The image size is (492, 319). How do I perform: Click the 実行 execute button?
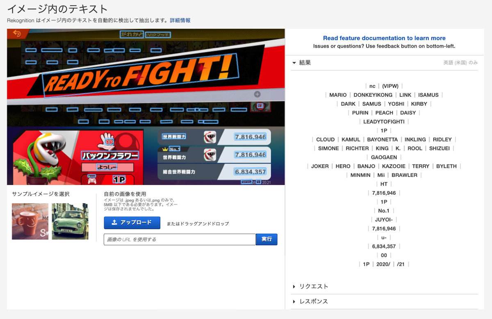pos(266,238)
